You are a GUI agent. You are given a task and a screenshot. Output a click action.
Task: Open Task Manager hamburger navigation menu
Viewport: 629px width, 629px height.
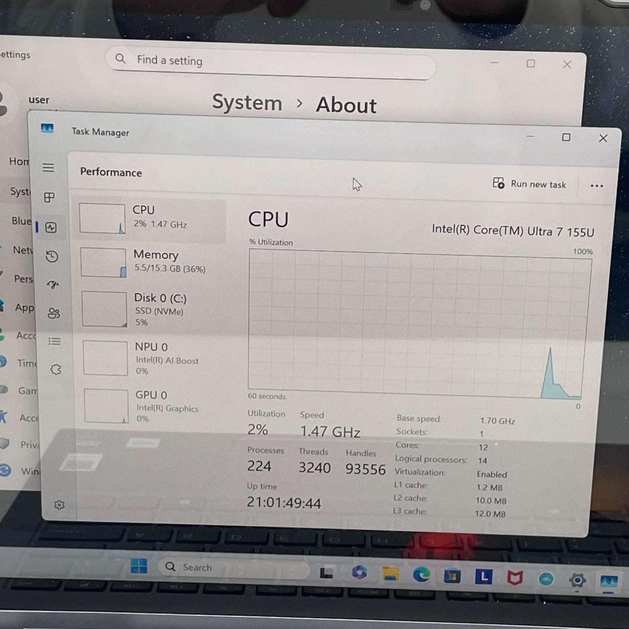[x=48, y=168]
